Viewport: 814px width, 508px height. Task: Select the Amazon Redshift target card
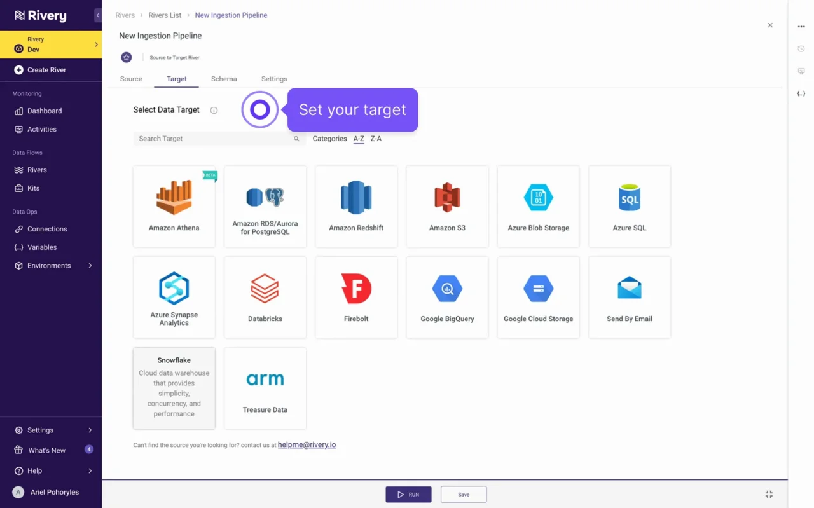356,207
